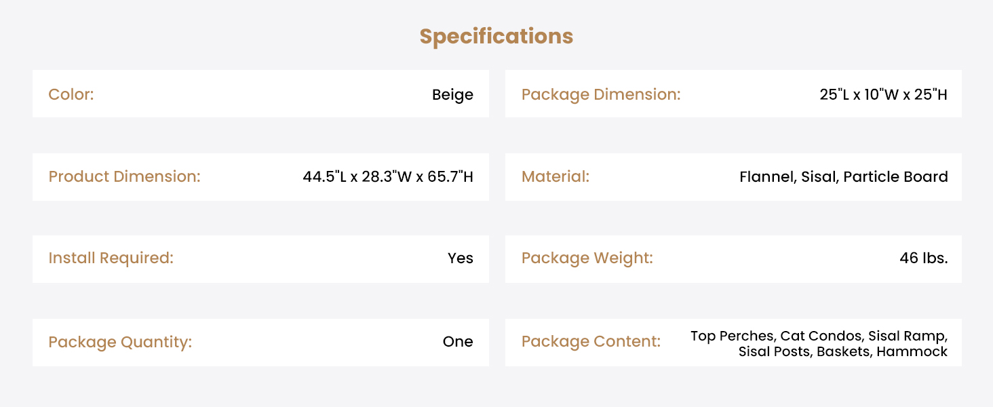Select the Yes value for Install Required

[460, 258]
